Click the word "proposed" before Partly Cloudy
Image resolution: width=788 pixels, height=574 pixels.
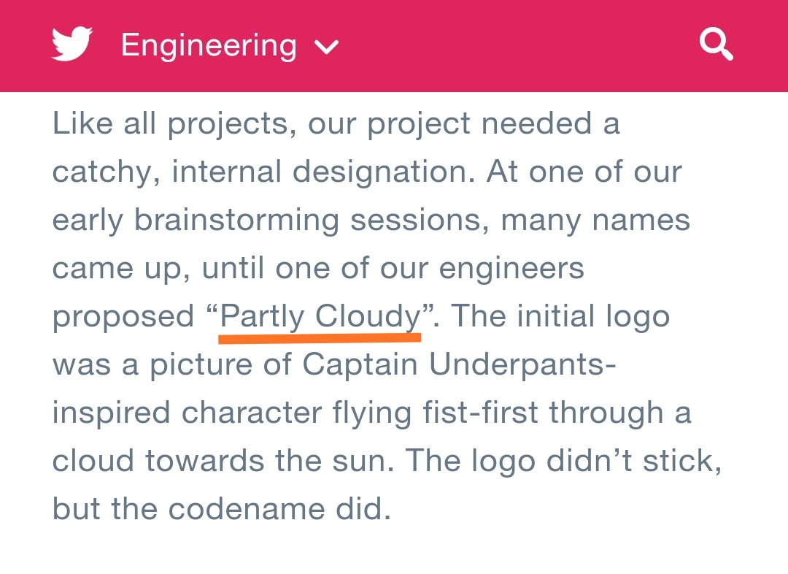pyautogui.click(x=123, y=317)
